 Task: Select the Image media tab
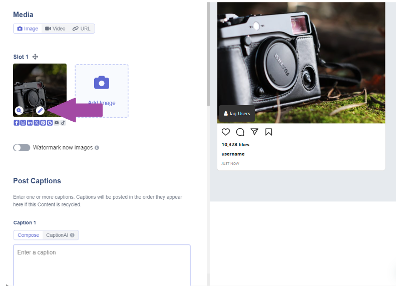pos(28,29)
